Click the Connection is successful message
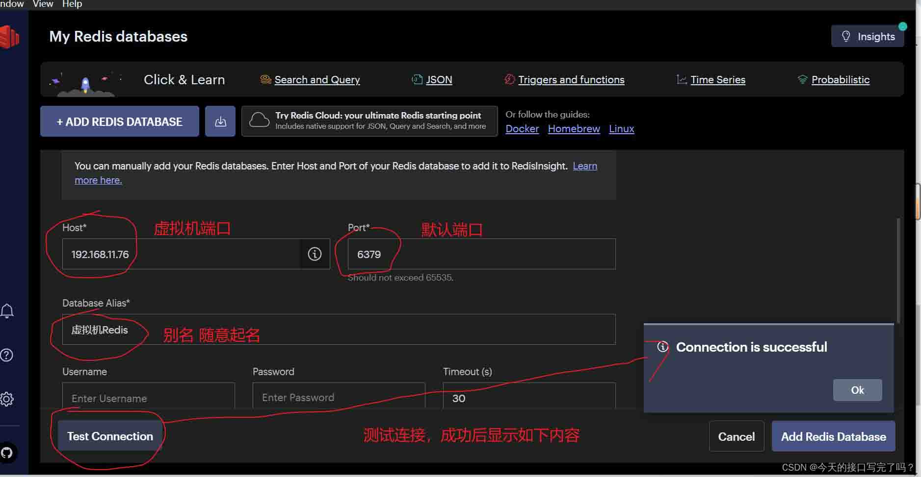 point(751,347)
